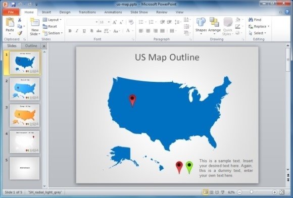Toggle Underline formatting
Screen dimensions: 293x198
(x=84, y=31)
